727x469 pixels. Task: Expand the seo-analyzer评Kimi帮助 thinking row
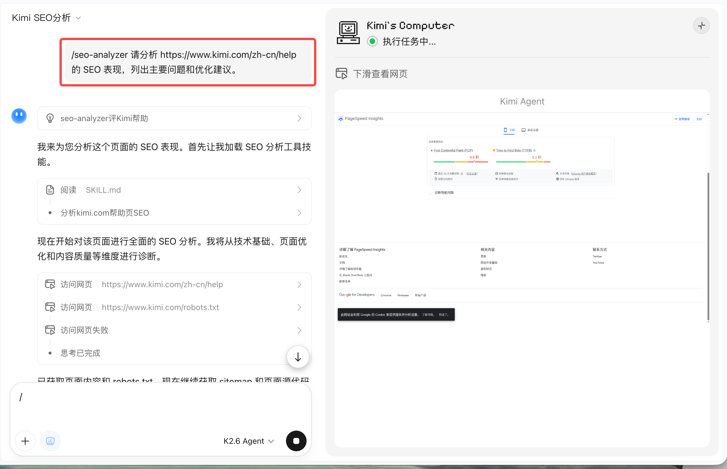click(174, 118)
